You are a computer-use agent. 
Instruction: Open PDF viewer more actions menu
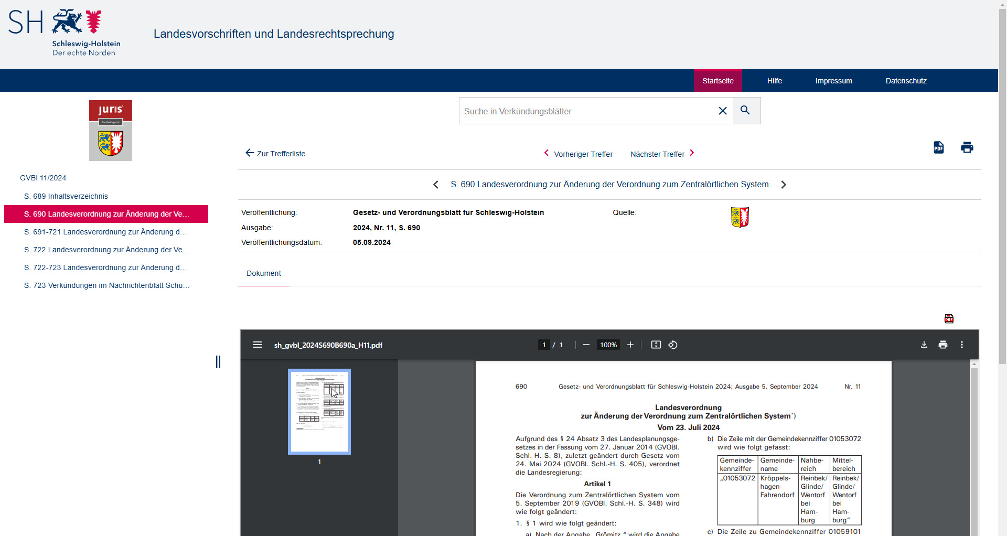(962, 345)
